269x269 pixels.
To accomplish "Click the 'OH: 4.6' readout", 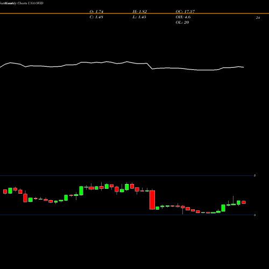I will pos(183,17).
